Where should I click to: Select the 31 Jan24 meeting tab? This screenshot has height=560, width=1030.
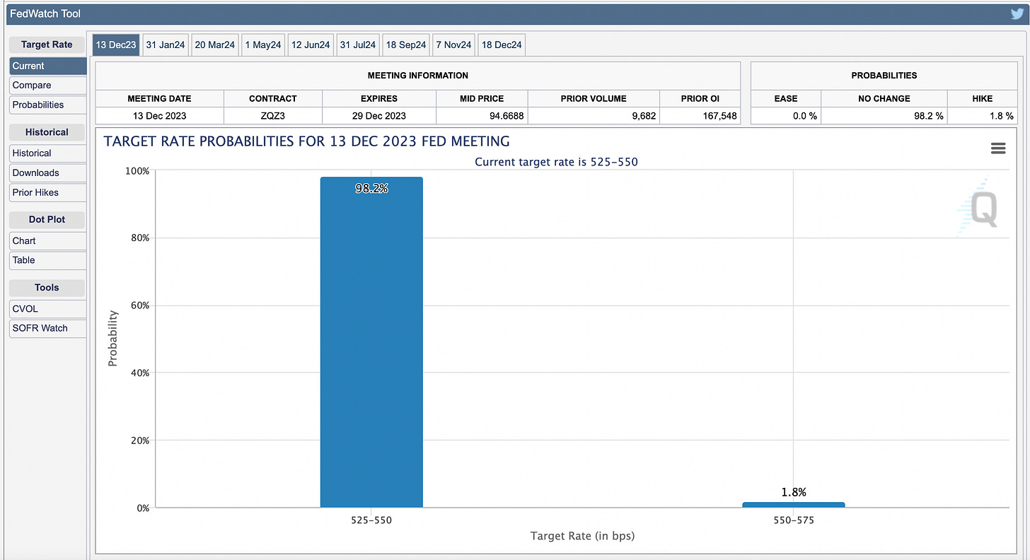[x=166, y=45]
